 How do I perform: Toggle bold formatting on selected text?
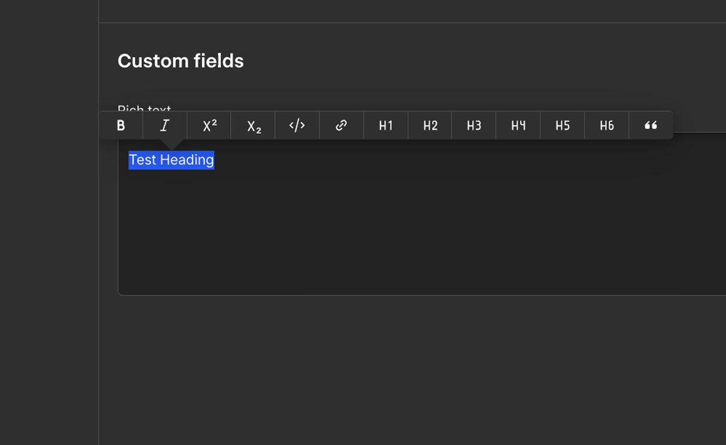(121, 125)
